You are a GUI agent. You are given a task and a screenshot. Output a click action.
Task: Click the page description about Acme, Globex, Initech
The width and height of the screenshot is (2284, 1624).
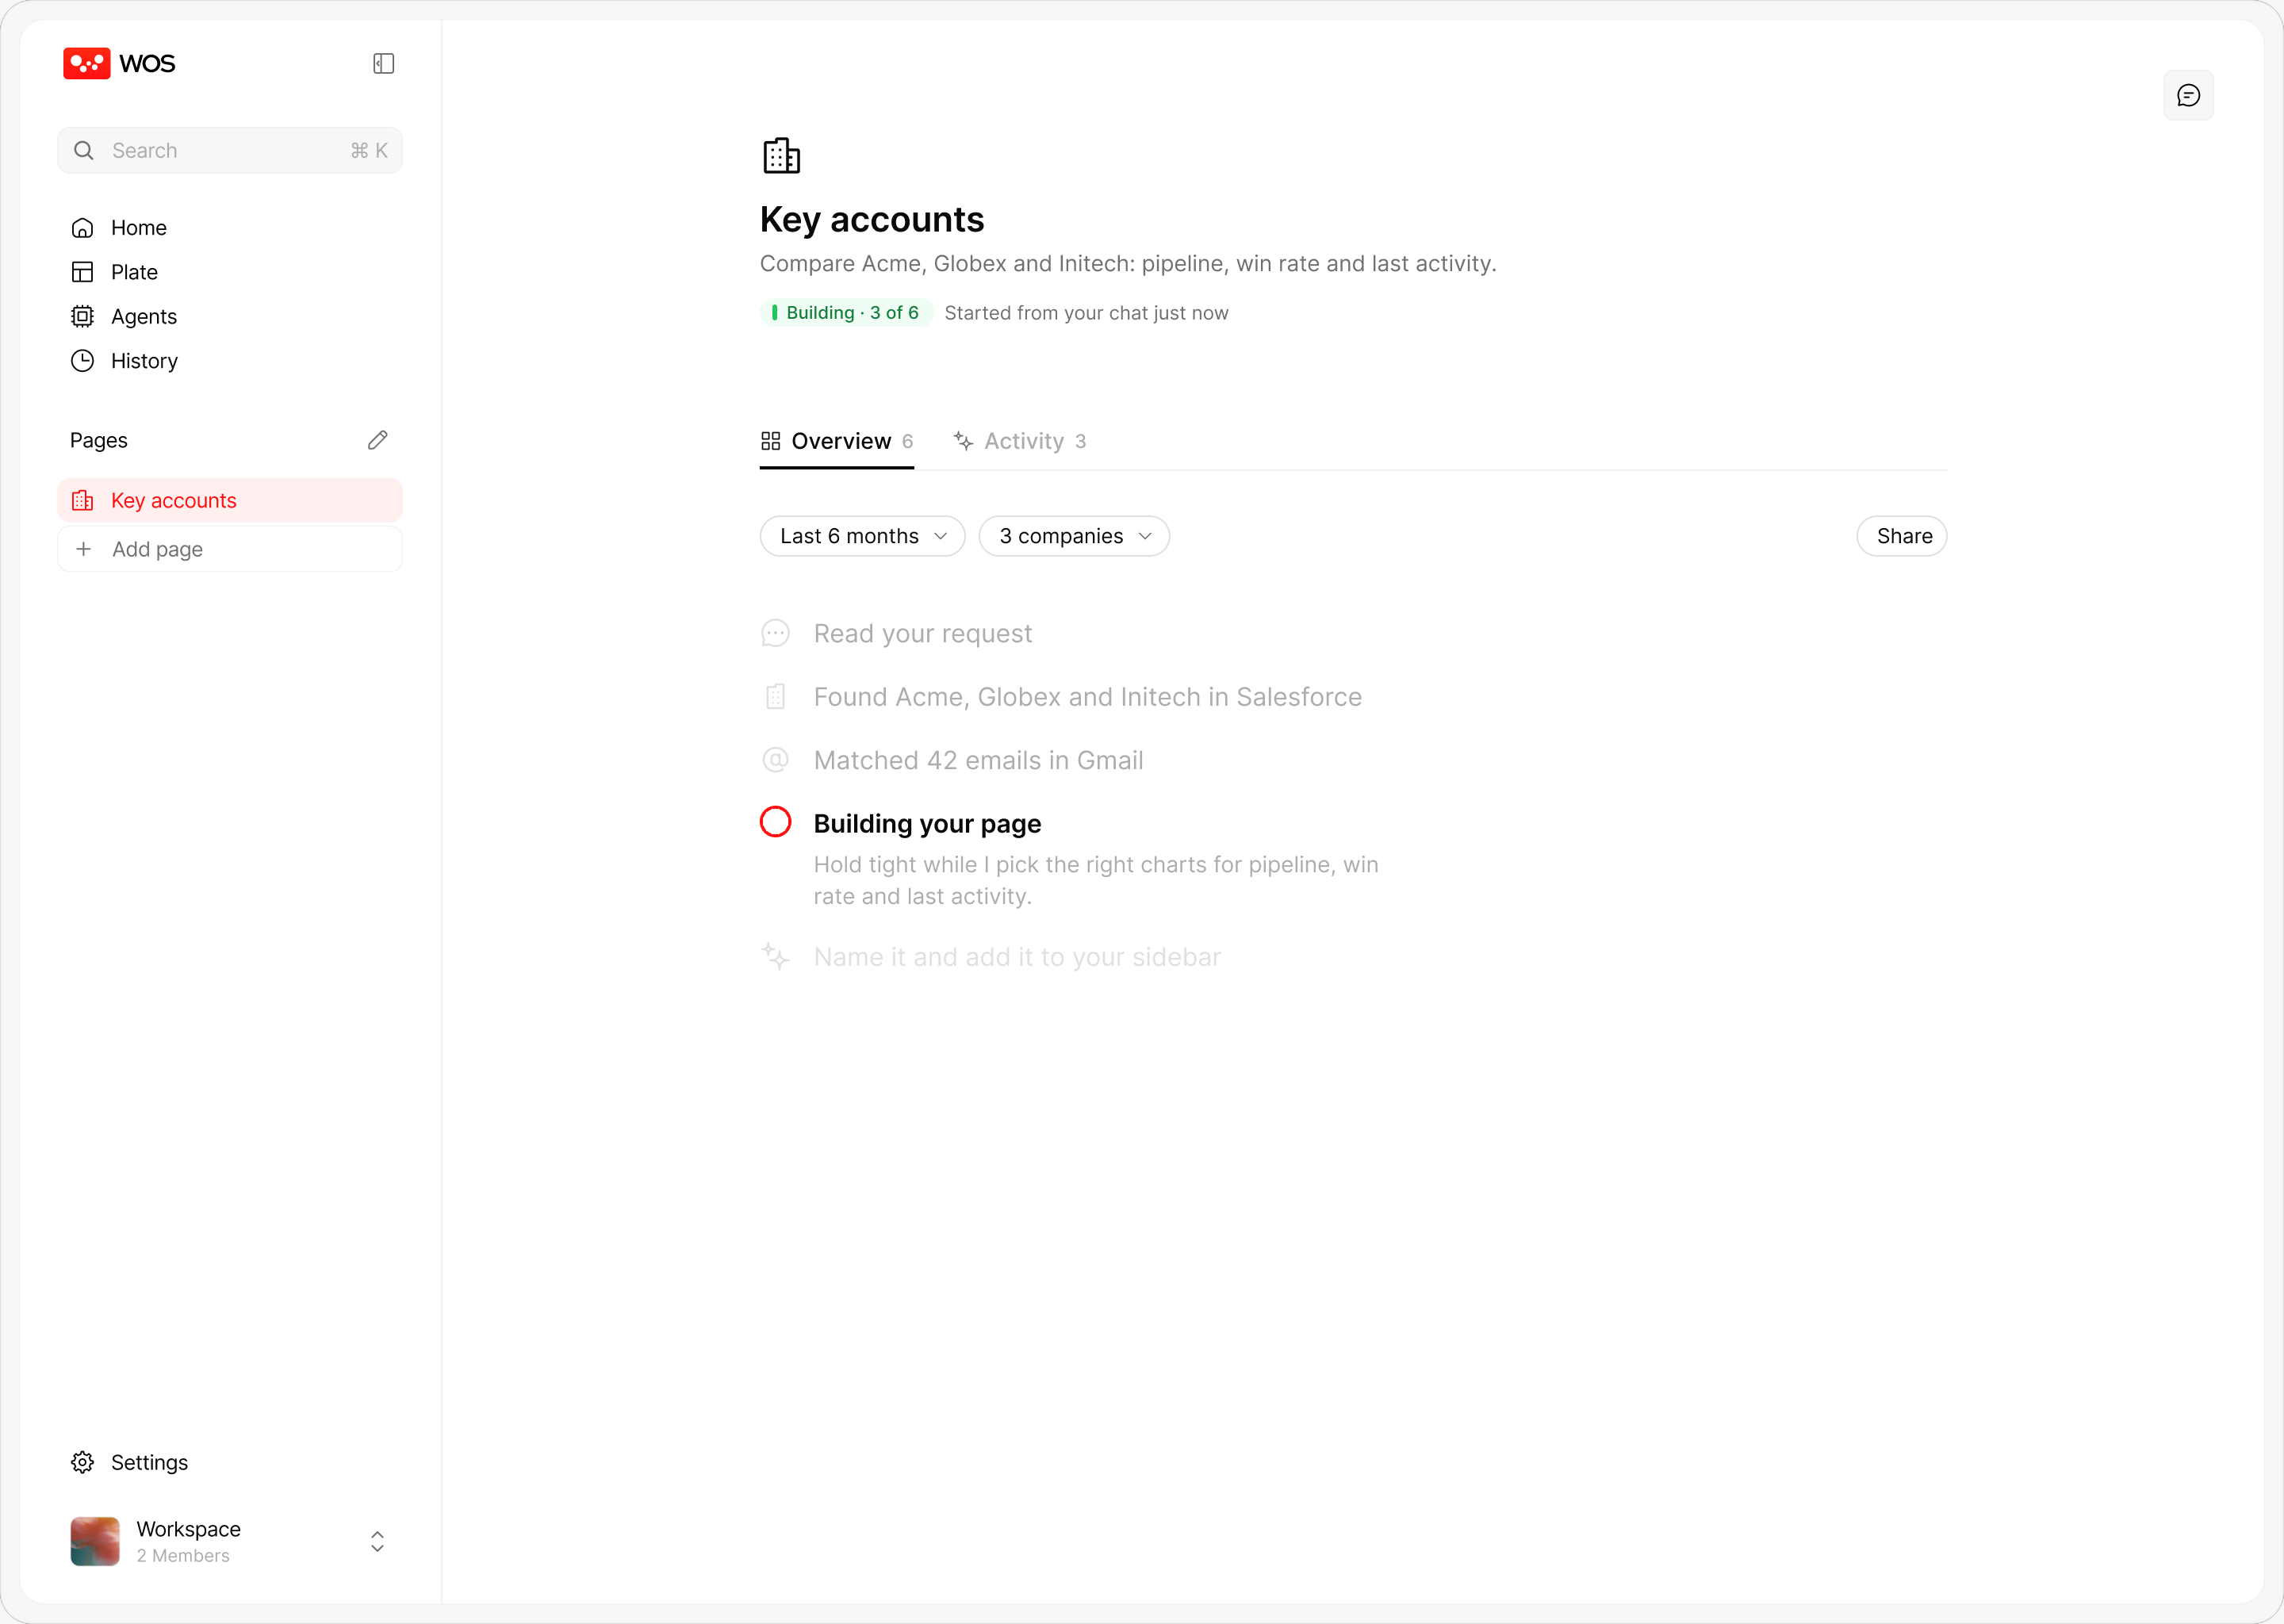(x=1128, y=264)
